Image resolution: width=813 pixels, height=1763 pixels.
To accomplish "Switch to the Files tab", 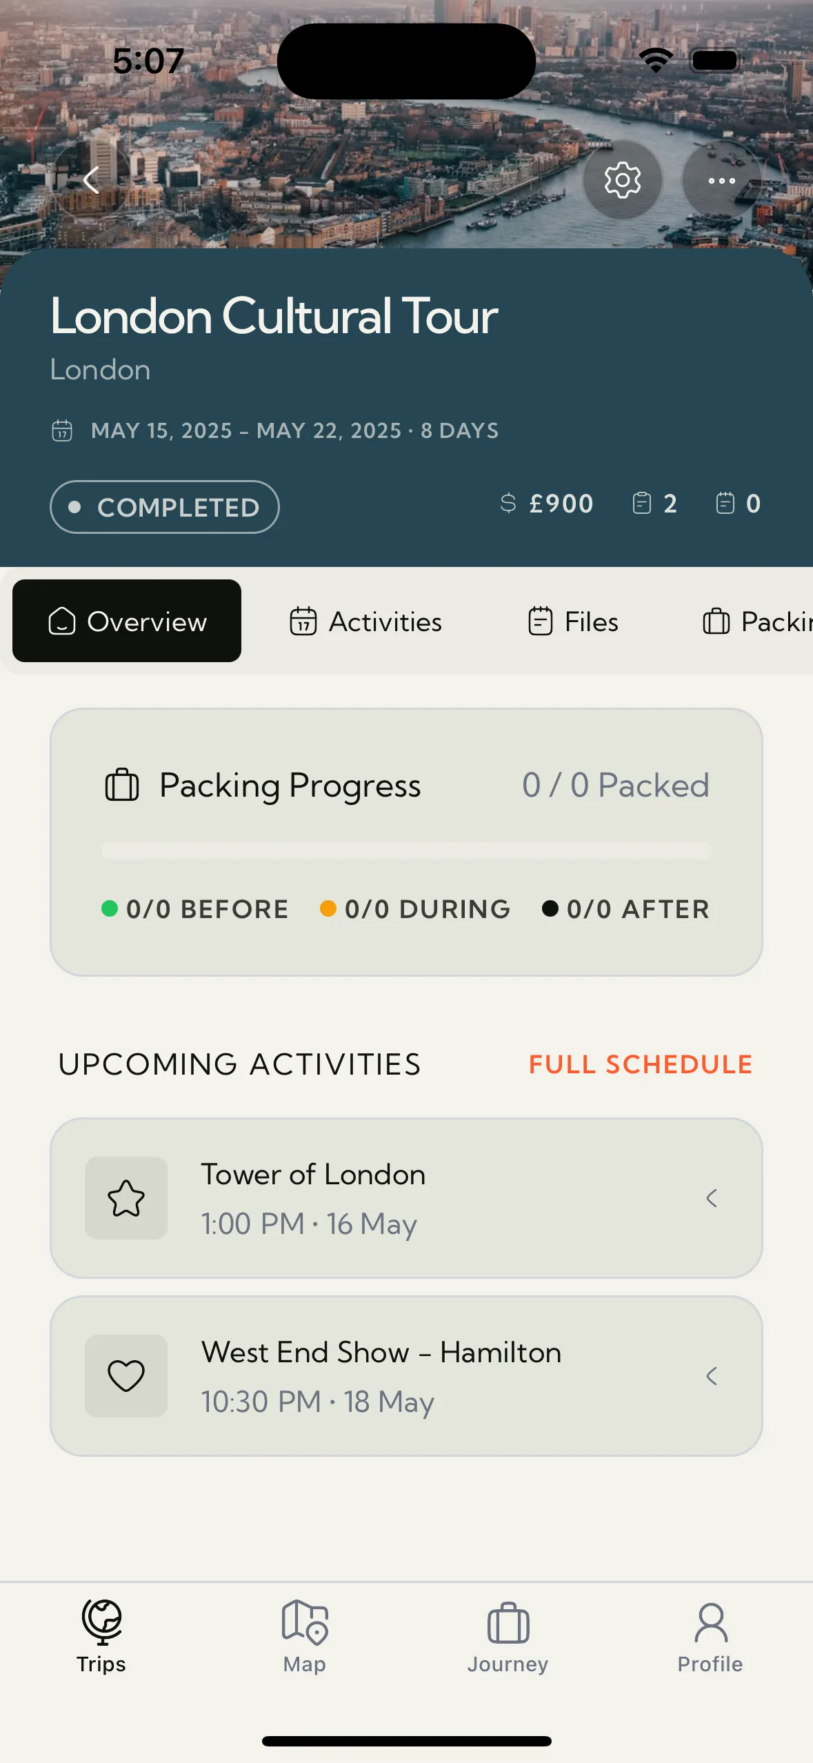I will pos(573,621).
